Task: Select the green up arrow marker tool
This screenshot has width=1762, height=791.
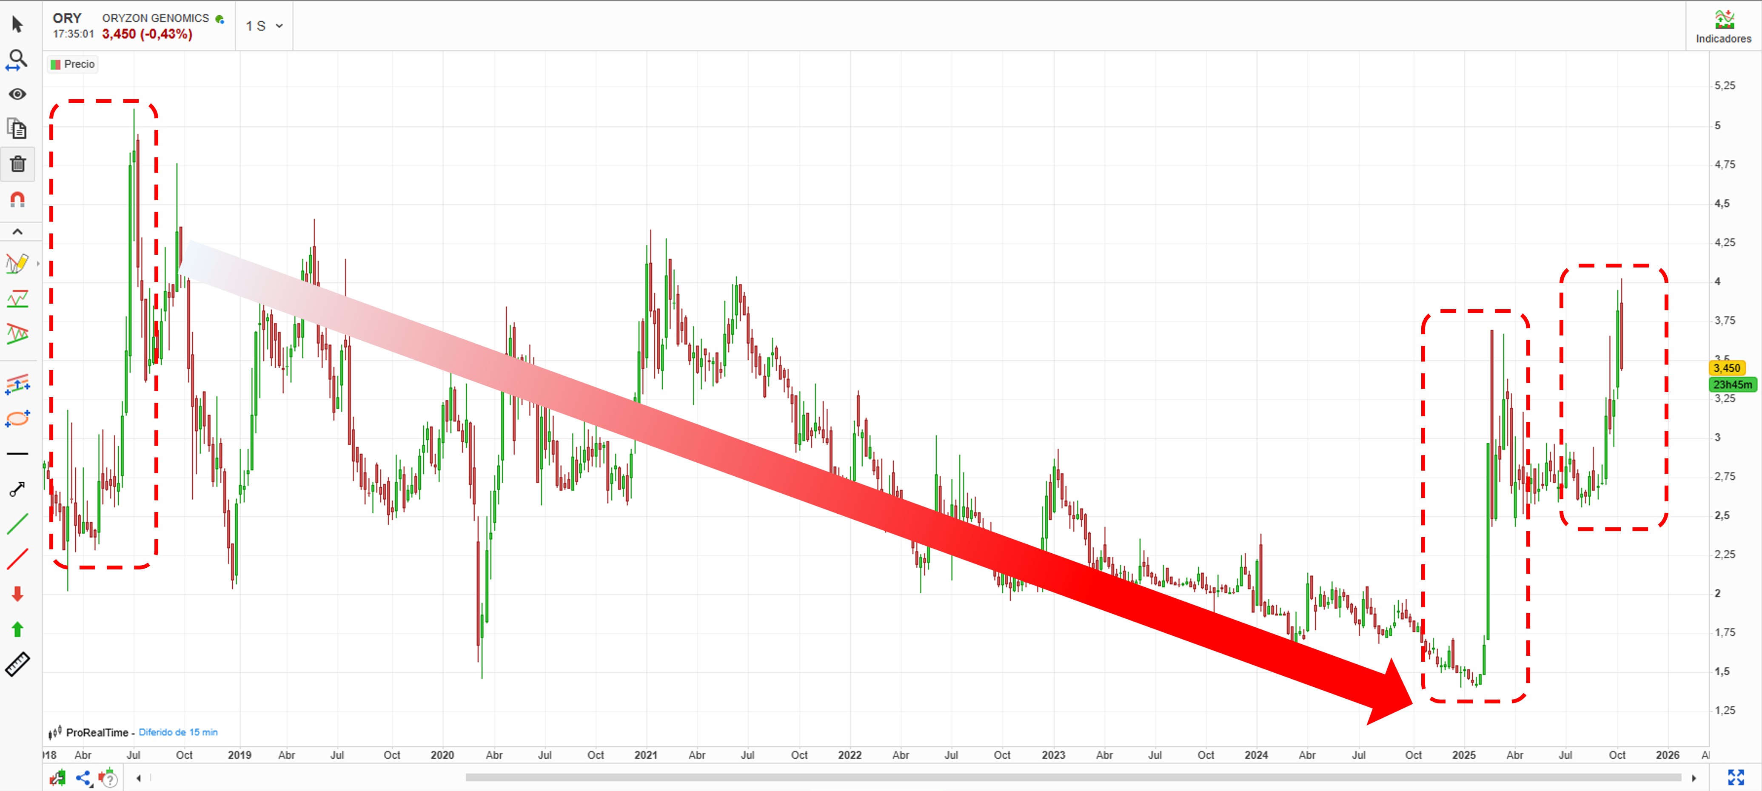Action: [18, 629]
